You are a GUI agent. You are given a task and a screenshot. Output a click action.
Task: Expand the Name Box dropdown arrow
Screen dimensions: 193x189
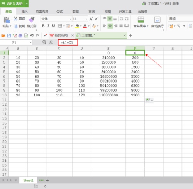pos(30,42)
